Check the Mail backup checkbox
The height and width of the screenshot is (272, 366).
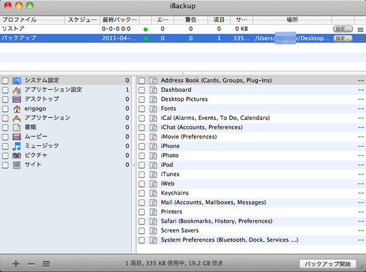tap(142, 203)
